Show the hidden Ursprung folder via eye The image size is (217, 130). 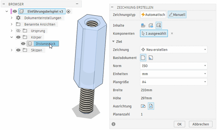click(18, 31)
